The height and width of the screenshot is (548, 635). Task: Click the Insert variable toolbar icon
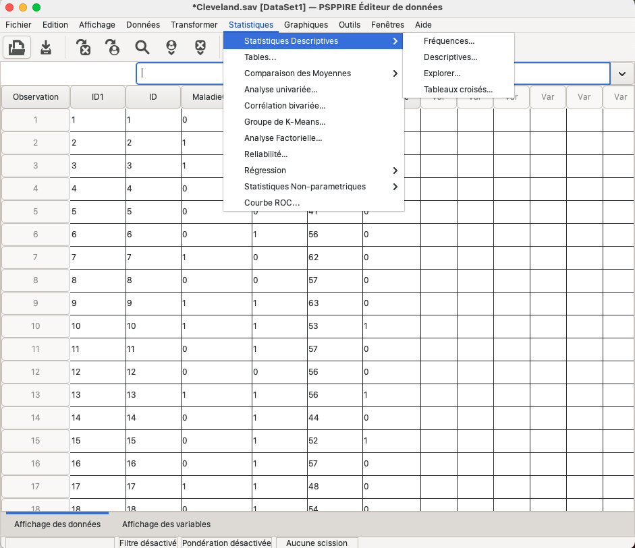pyautogui.click(x=200, y=47)
